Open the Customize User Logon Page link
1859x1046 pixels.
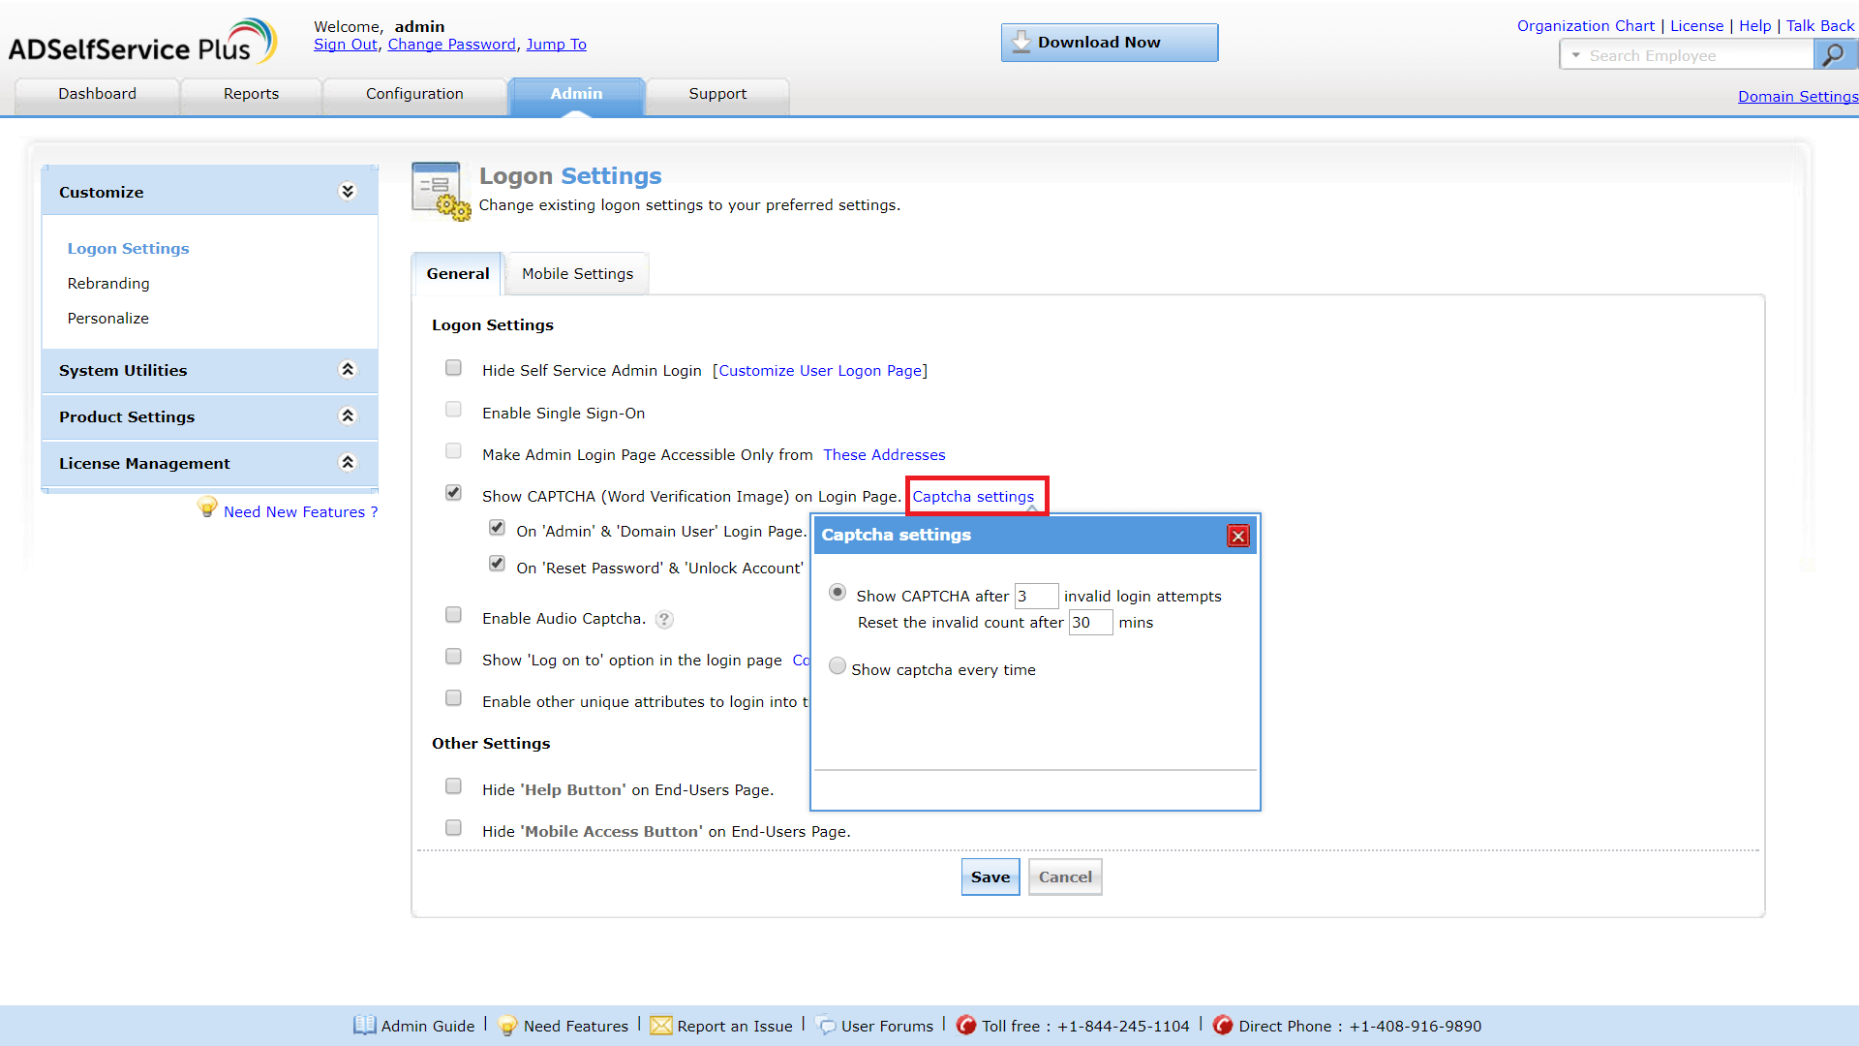(819, 371)
